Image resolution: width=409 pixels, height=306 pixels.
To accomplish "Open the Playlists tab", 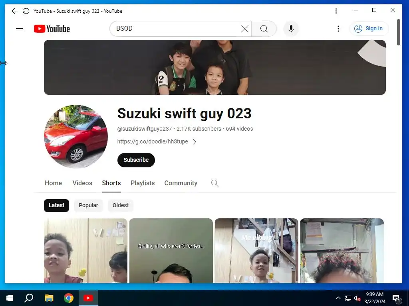I will (143, 183).
